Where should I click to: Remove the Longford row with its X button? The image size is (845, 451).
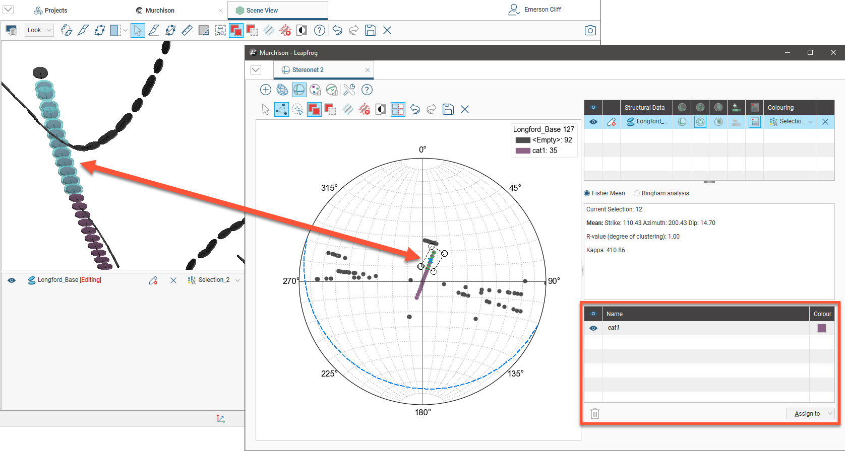point(825,122)
